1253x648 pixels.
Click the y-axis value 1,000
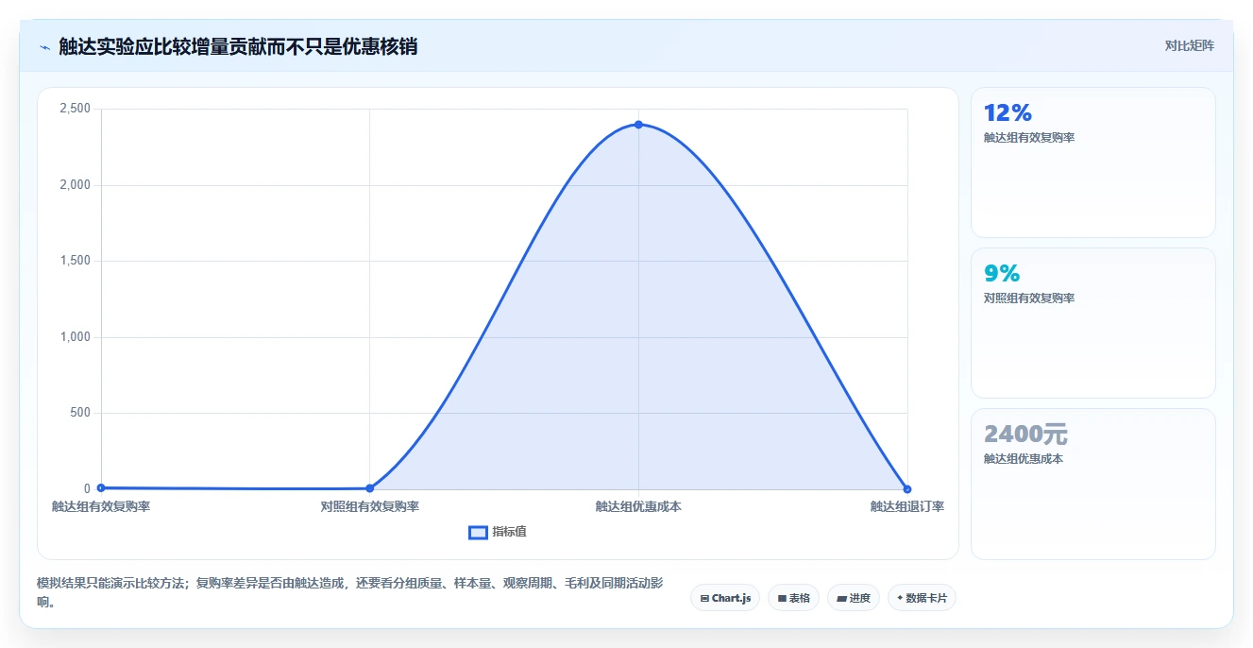point(75,337)
